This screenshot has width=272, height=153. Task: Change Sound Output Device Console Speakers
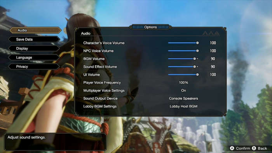click(183, 98)
